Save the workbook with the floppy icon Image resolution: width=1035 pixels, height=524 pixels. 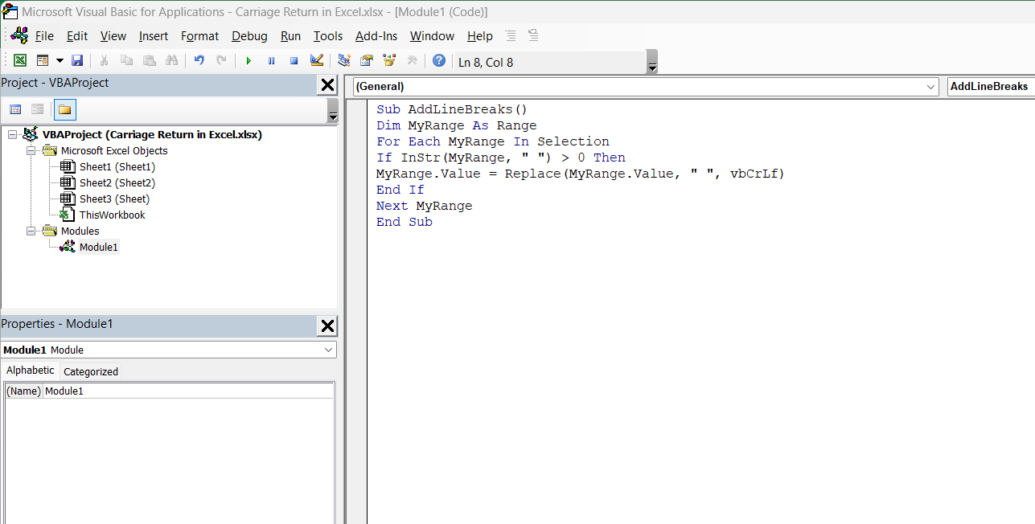pos(77,61)
